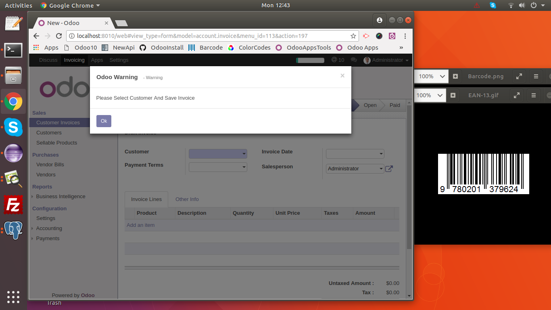551x310 pixels.
Task: Open the NewApi bookmark
Action: pos(118,48)
